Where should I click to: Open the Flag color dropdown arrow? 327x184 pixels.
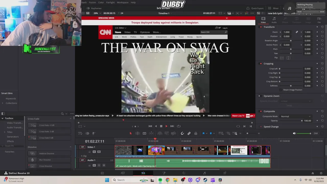(x=207, y=133)
